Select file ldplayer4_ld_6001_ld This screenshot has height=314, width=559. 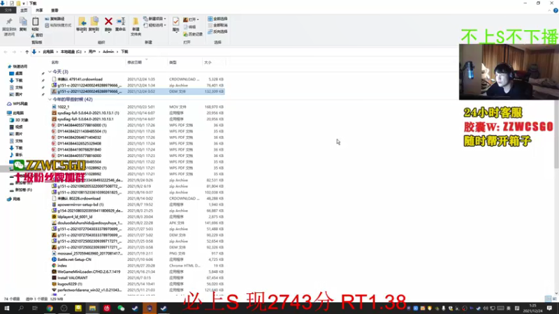(137, 217)
